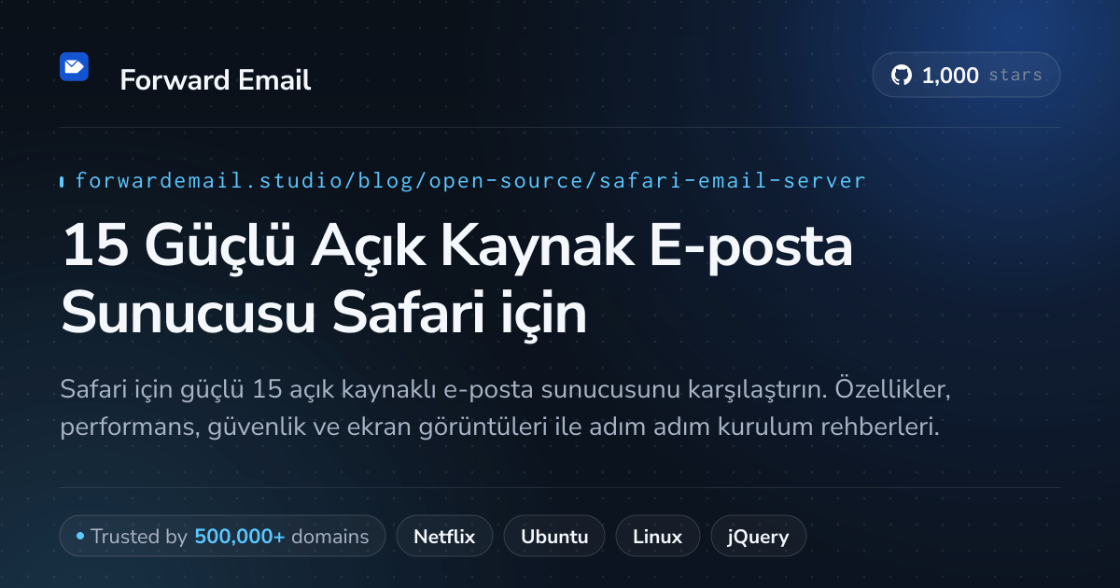Select the Linux pill
Image resolution: width=1120 pixels, height=588 pixels.
point(657,537)
